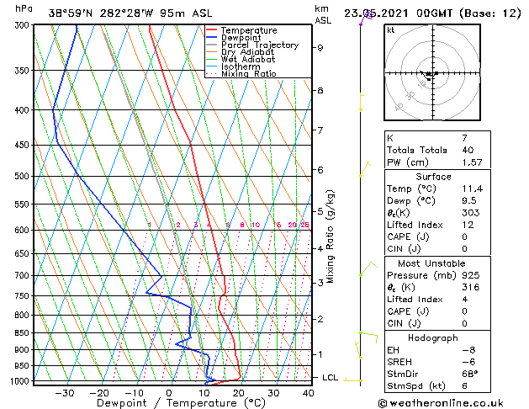
Task: Click the green wind barb near 850 hPa
Action: (x=368, y=337)
